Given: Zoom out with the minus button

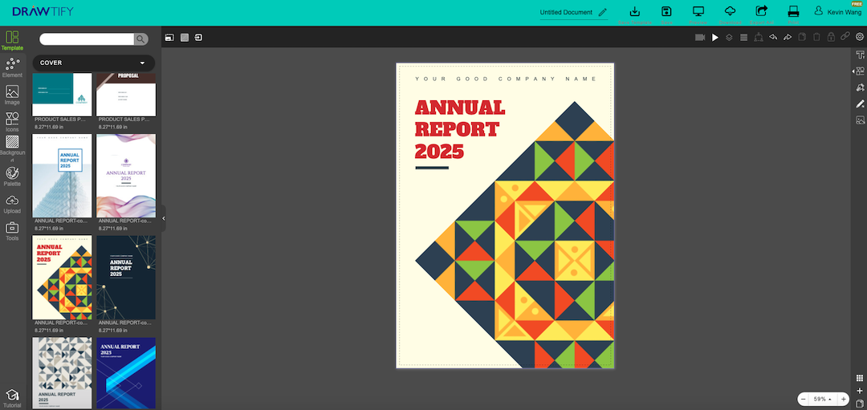Looking at the screenshot, I should click(804, 399).
